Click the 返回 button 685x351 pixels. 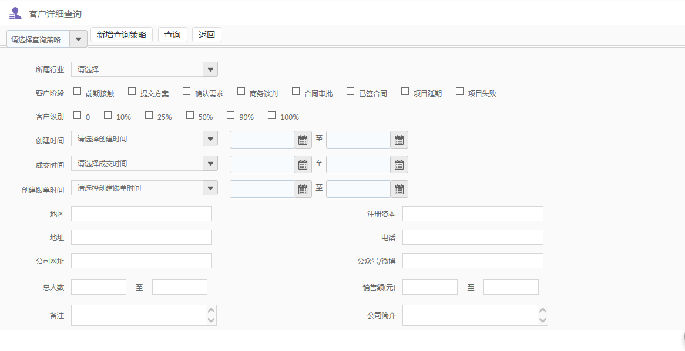point(207,35)
